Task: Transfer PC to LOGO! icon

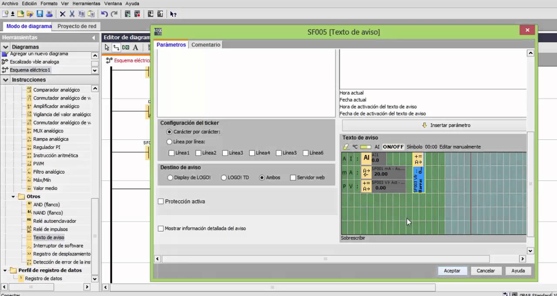Action: click(x=150, y=14)
